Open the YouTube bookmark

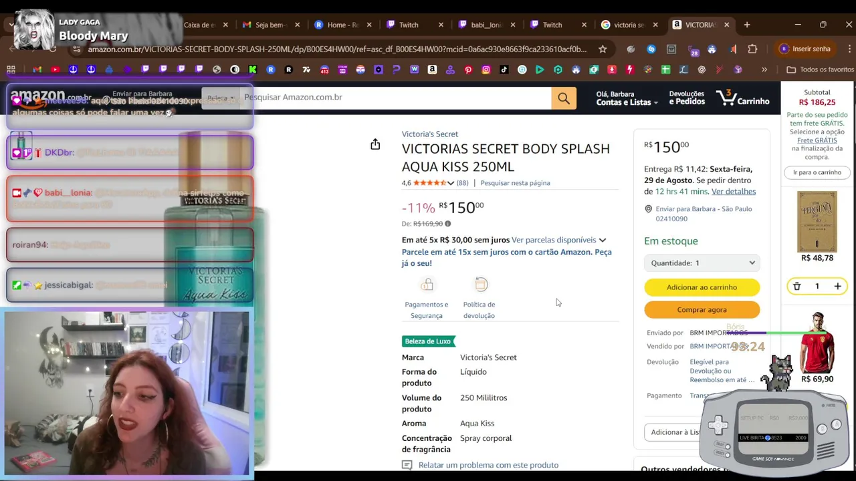click(55, 69)
